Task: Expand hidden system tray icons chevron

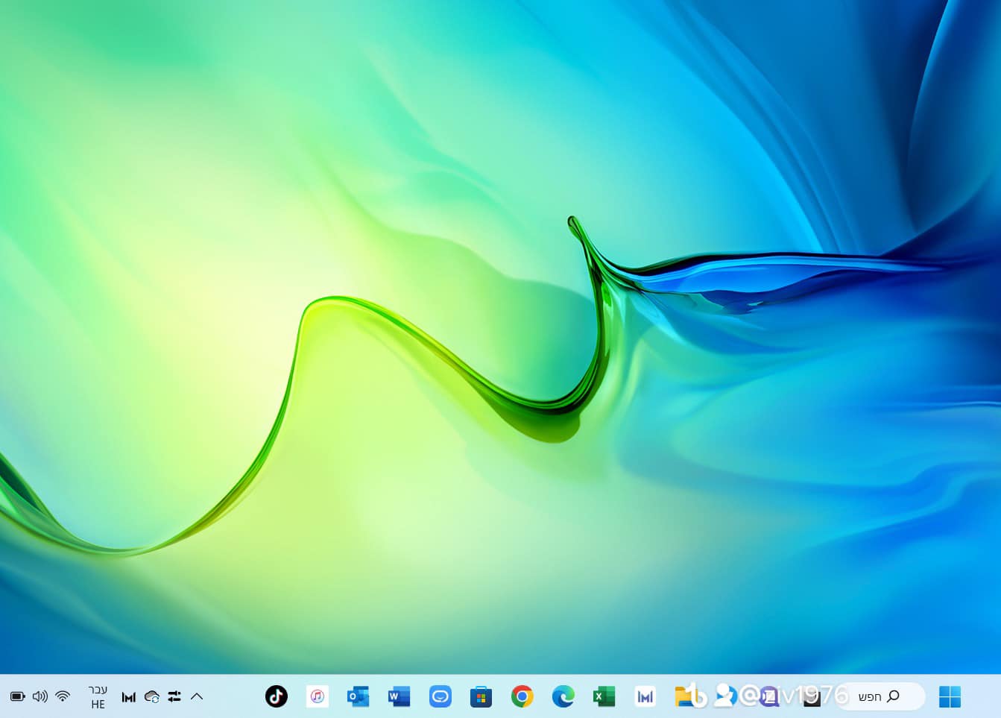Action: (x=197, y=696)
